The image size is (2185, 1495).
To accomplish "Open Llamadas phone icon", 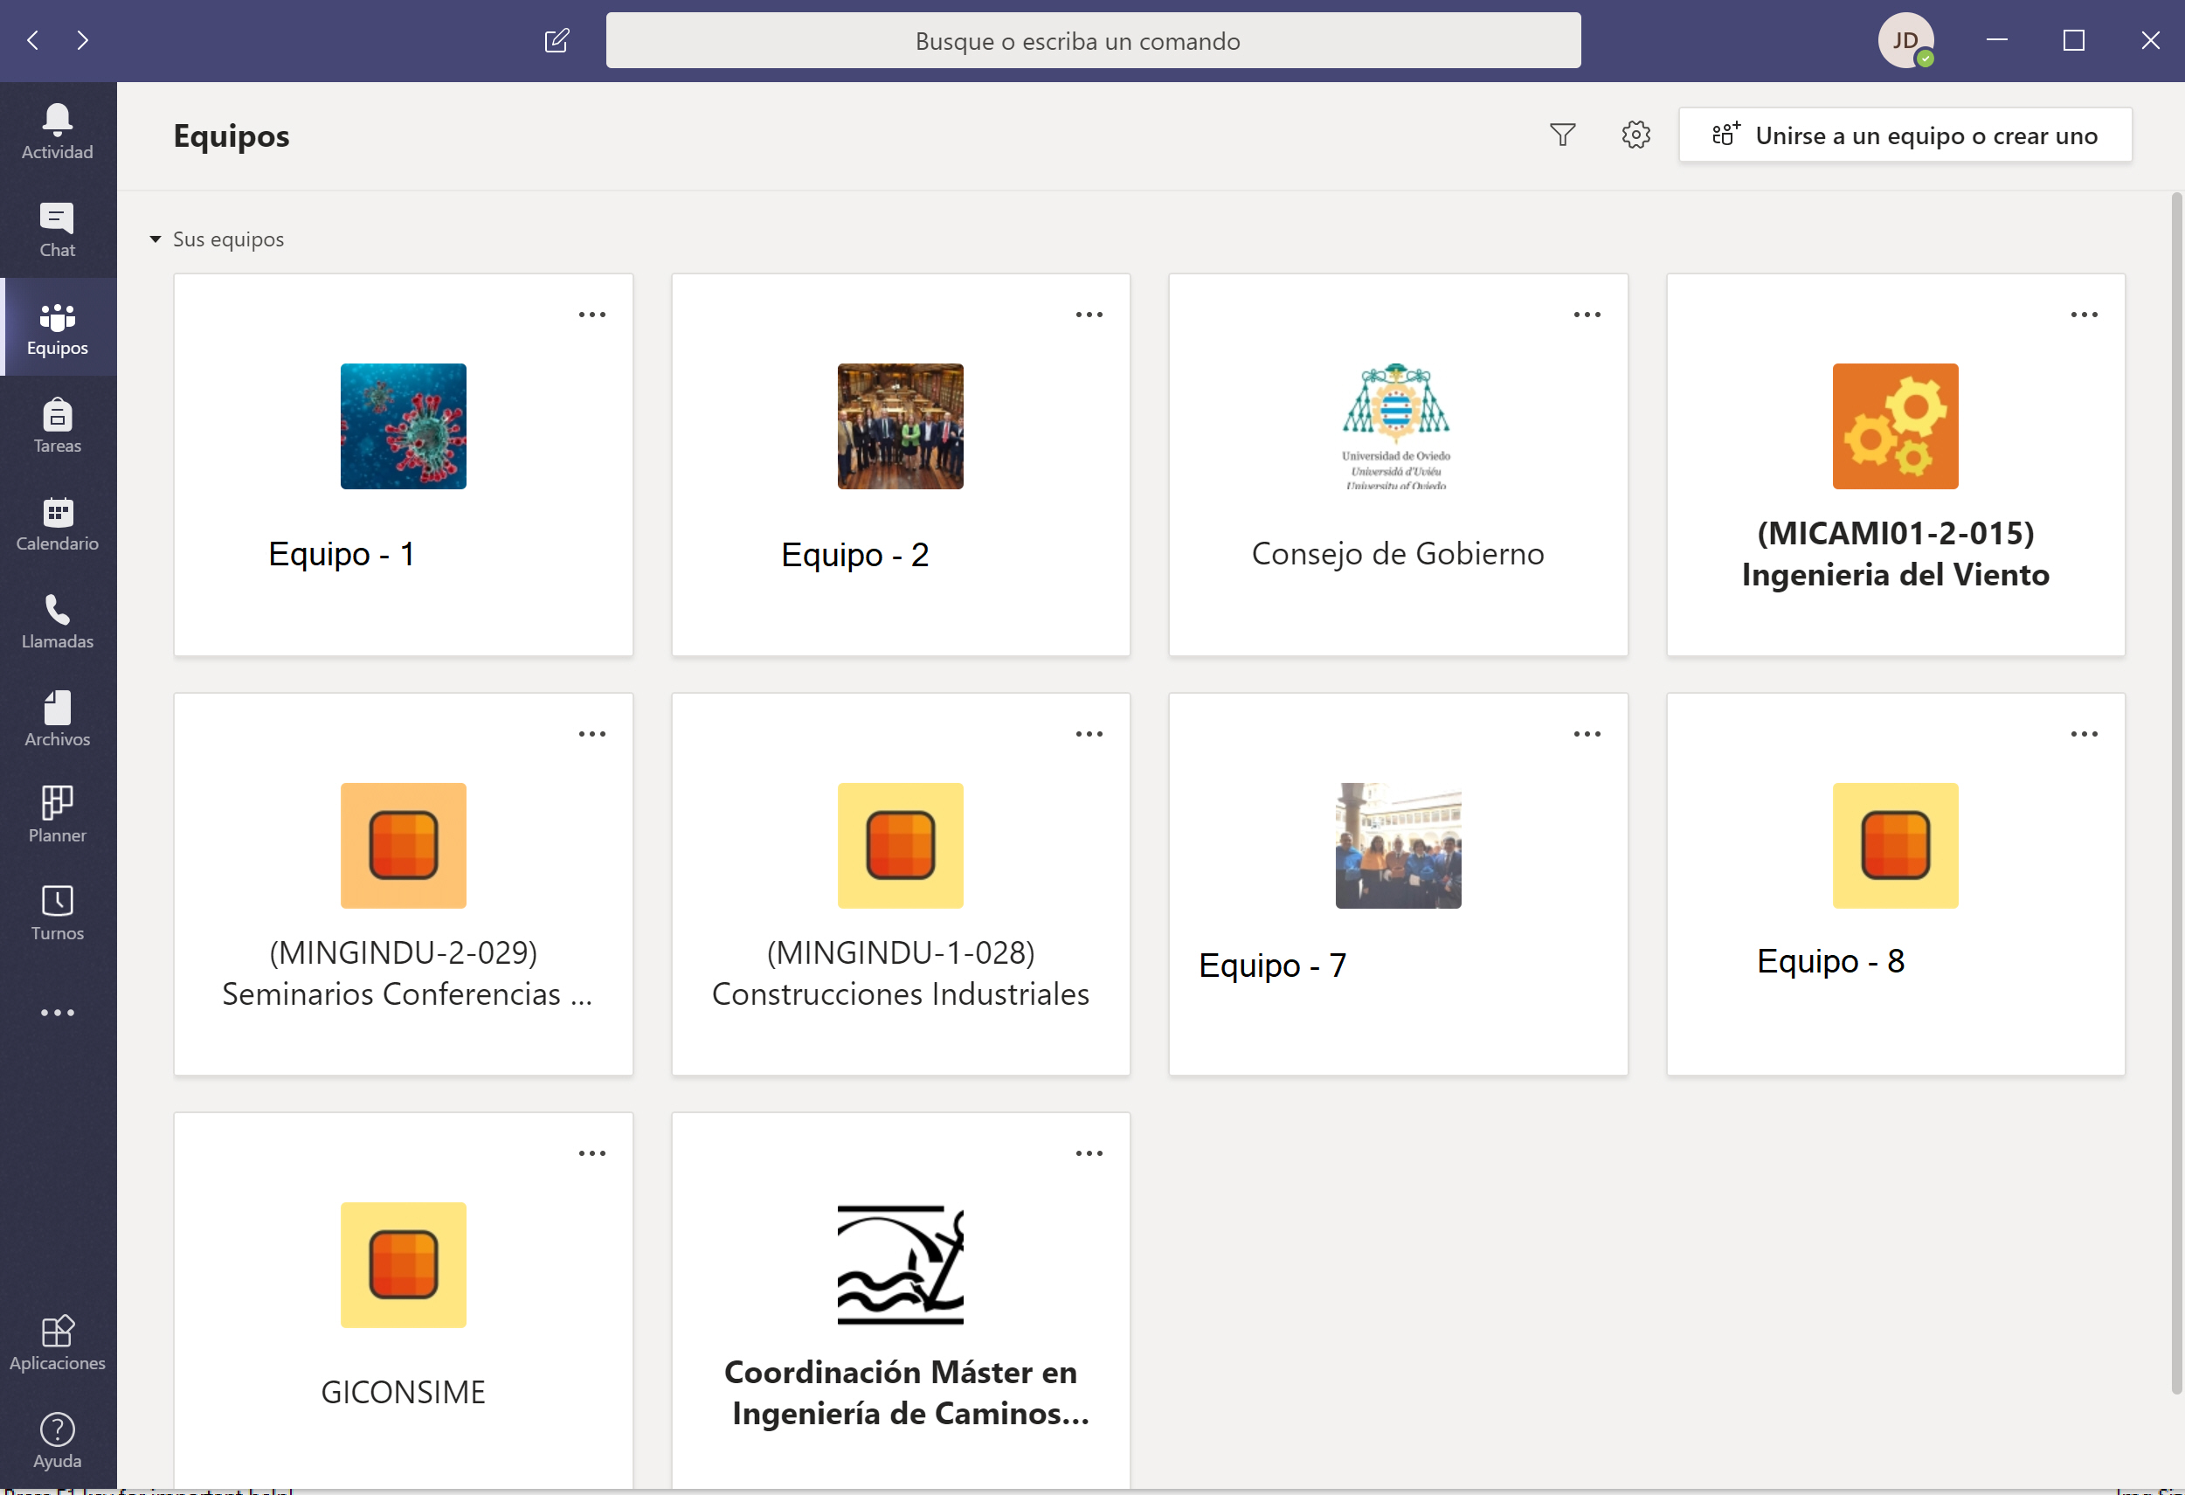I will tap(58, 619).
